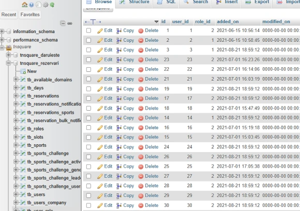Image resolution: width=300 pixels, height=211 pixels.
Task: Sort by the modified_on column header
Action: coord(276,22)
